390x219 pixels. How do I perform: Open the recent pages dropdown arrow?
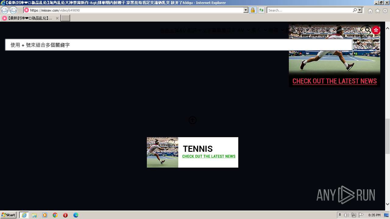[x=20, y=10]
